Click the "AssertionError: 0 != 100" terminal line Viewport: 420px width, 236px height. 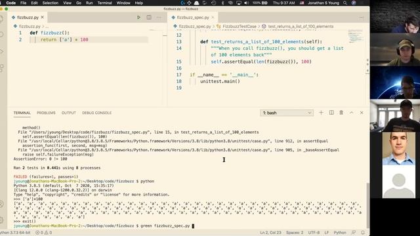click(x=40, y=159)
